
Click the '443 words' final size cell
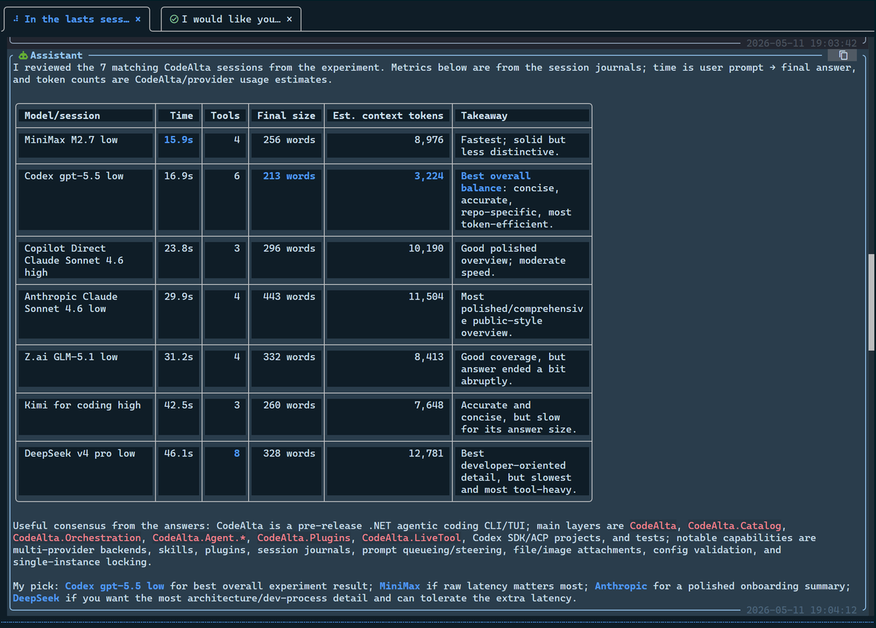coord(289,296)
